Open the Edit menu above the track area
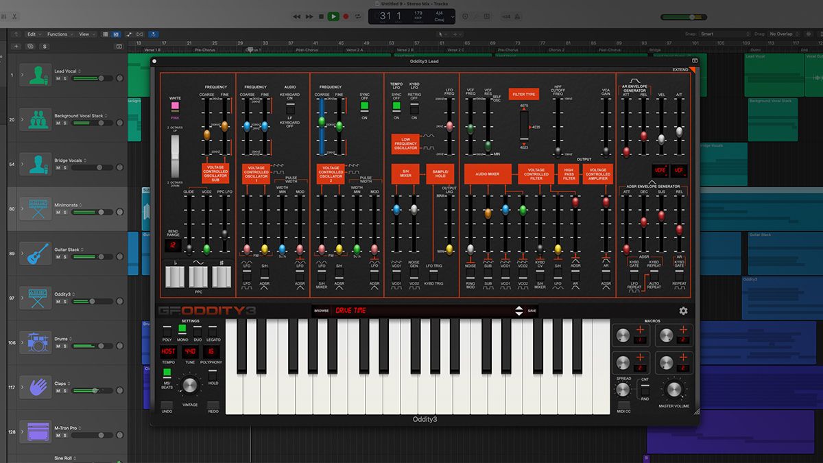823x463 pixels. [x=31, y=33]
